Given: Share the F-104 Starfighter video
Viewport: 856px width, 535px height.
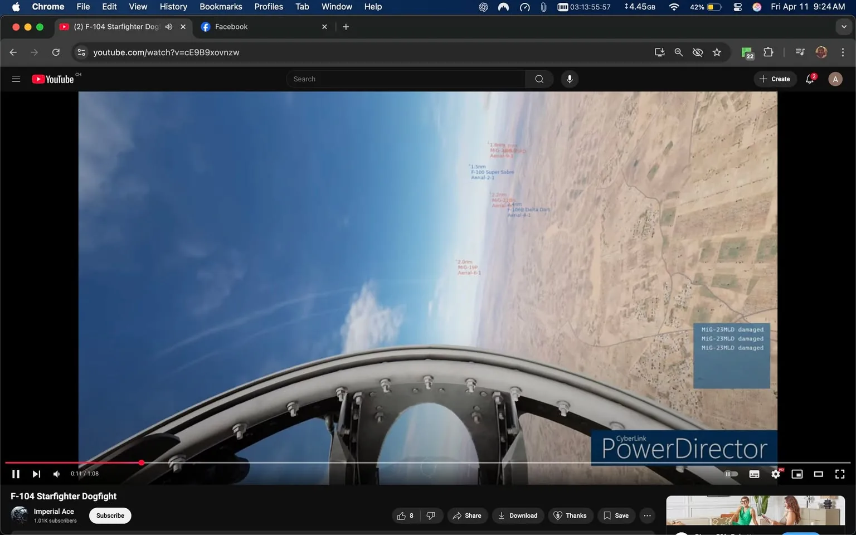Looking at the screenshot, I should pos(467,515).
